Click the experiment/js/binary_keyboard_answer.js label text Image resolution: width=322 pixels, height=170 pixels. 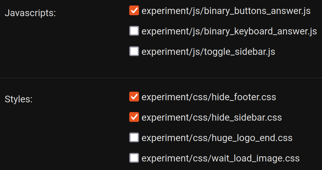tap(229, 31)
